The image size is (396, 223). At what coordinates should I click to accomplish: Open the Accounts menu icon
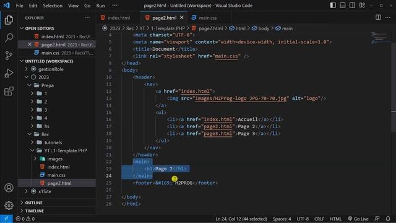[x=9, y=188]
